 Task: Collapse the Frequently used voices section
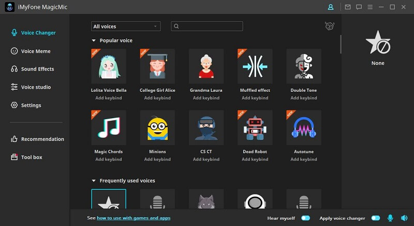pos(94,181)
